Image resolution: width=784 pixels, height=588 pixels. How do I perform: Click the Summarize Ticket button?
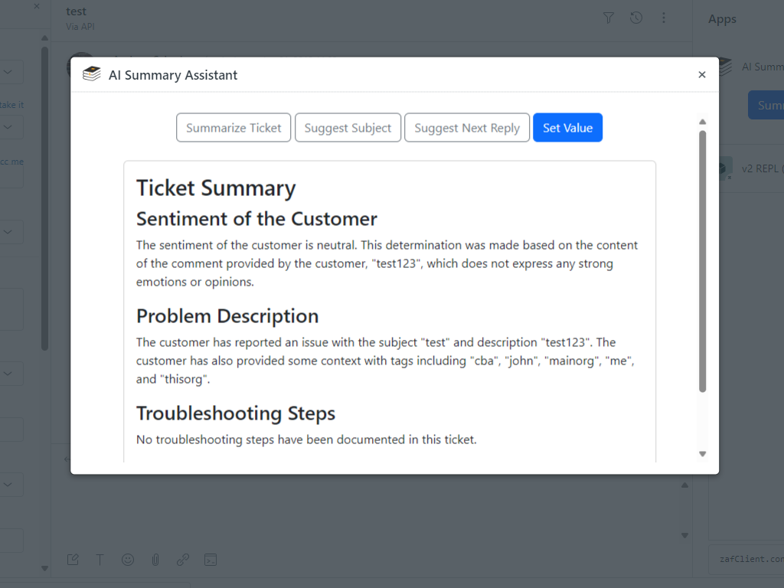coord(234,128)
